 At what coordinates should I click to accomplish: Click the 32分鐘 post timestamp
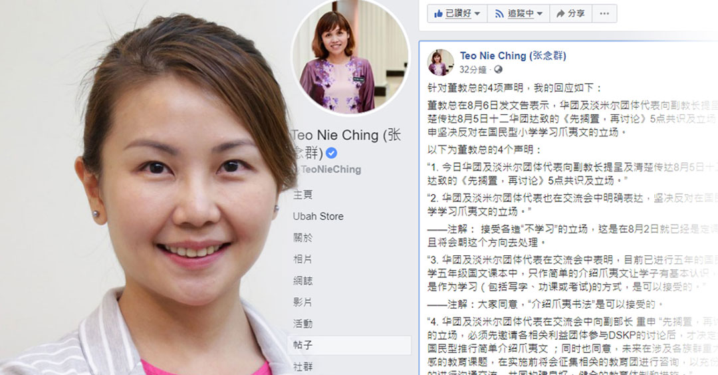tap(473, 70)
